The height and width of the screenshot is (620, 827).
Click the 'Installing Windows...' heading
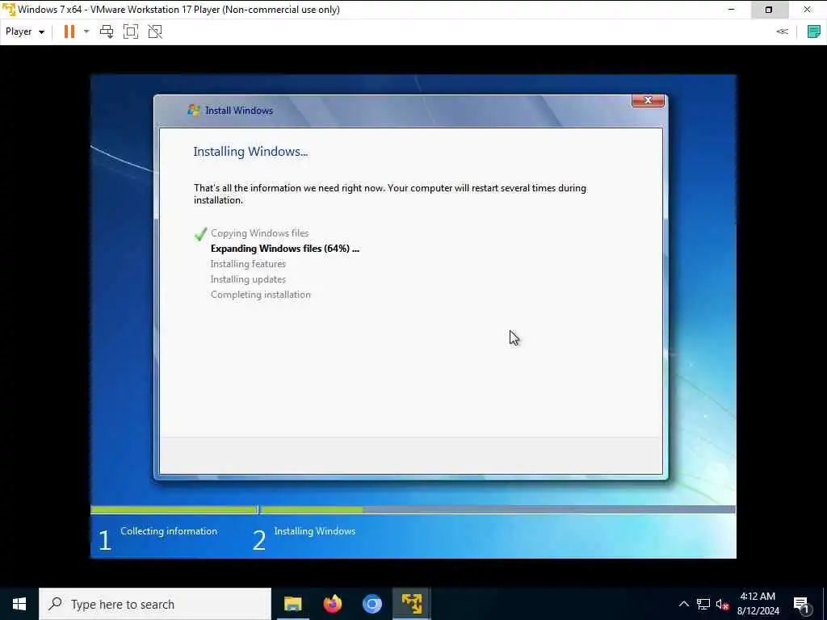click(x=250, y=152)
